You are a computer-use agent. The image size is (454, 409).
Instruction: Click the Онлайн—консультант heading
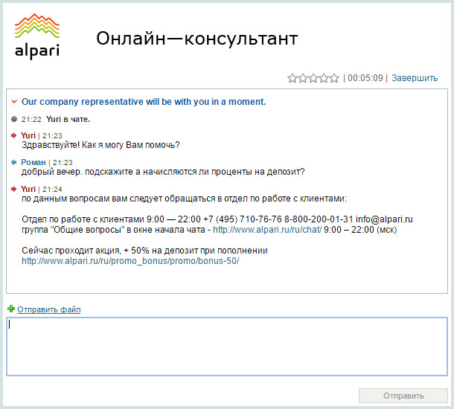tap(197, 39)
